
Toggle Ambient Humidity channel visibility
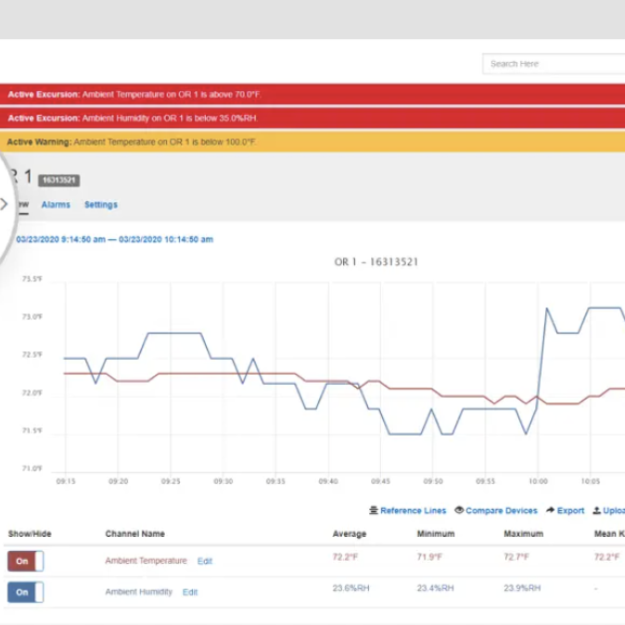(x=25, y=592)
